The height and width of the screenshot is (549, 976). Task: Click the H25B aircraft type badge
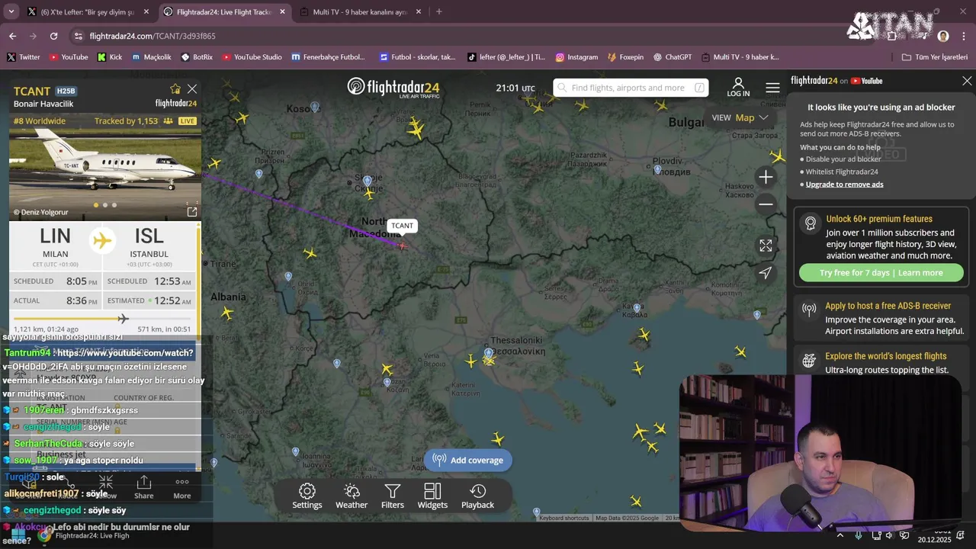[66, 91]
